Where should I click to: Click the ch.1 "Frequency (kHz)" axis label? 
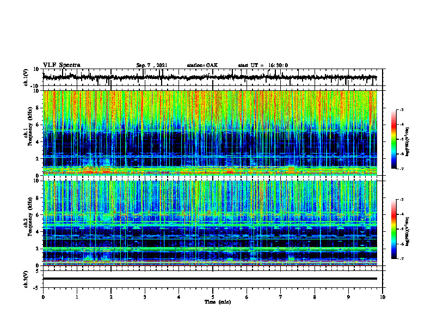(x=30, y=127)
